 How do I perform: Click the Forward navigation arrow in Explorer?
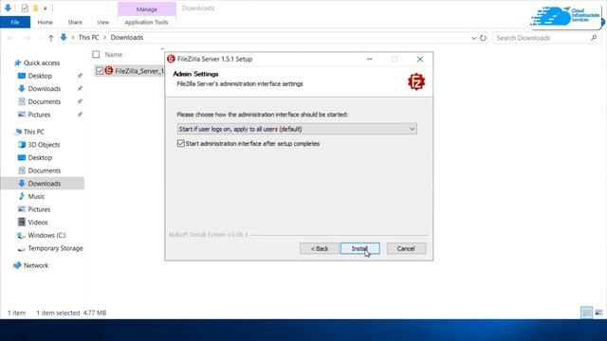[27, 38]
